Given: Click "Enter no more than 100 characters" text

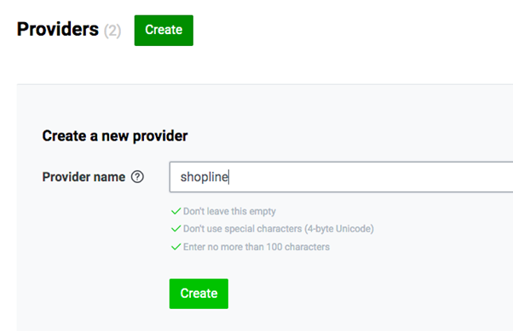Looking at the screenshot, I should click(x=256, y=247).
